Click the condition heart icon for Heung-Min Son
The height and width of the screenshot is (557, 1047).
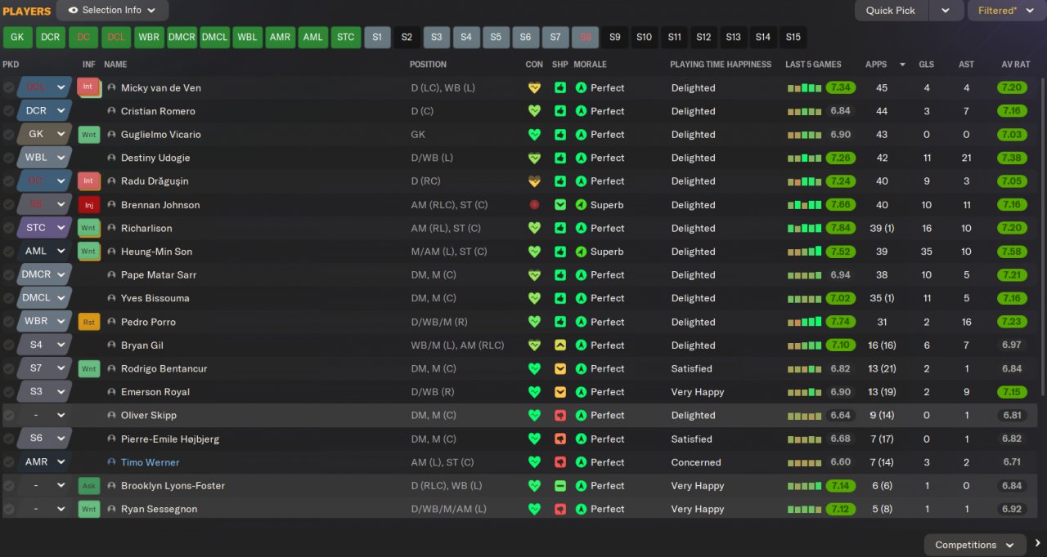[x=534, y=252]
